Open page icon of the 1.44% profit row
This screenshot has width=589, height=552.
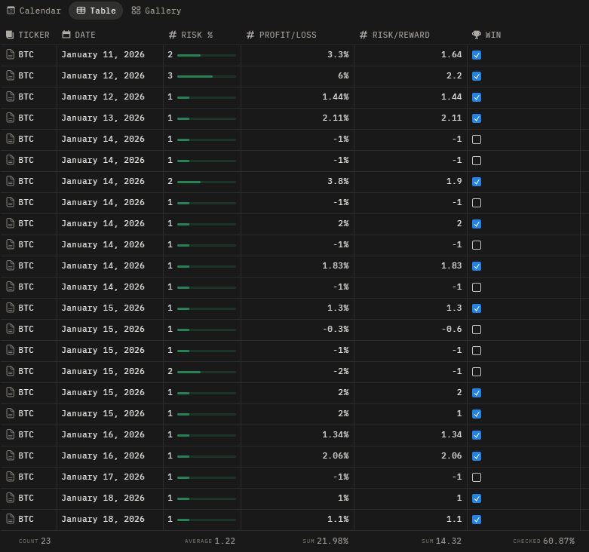click(11, 97)
